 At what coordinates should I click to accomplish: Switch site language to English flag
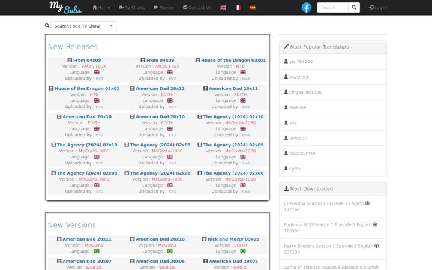pos(223,7)
